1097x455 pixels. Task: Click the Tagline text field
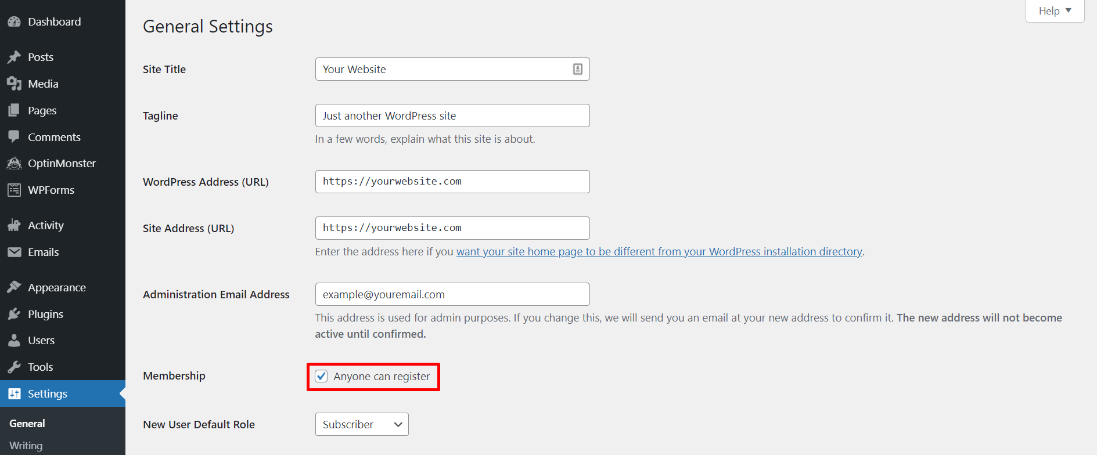tap(452, 115)
